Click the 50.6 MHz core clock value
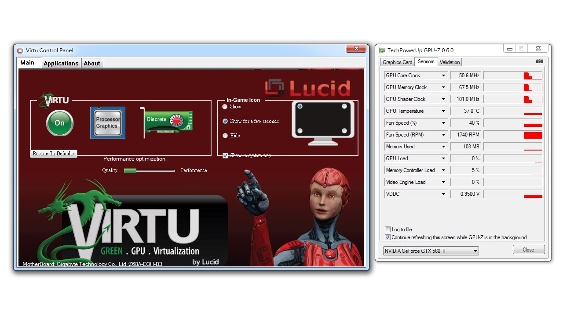The height and width of the screenshot is (316, 563). tap(465, 75)
